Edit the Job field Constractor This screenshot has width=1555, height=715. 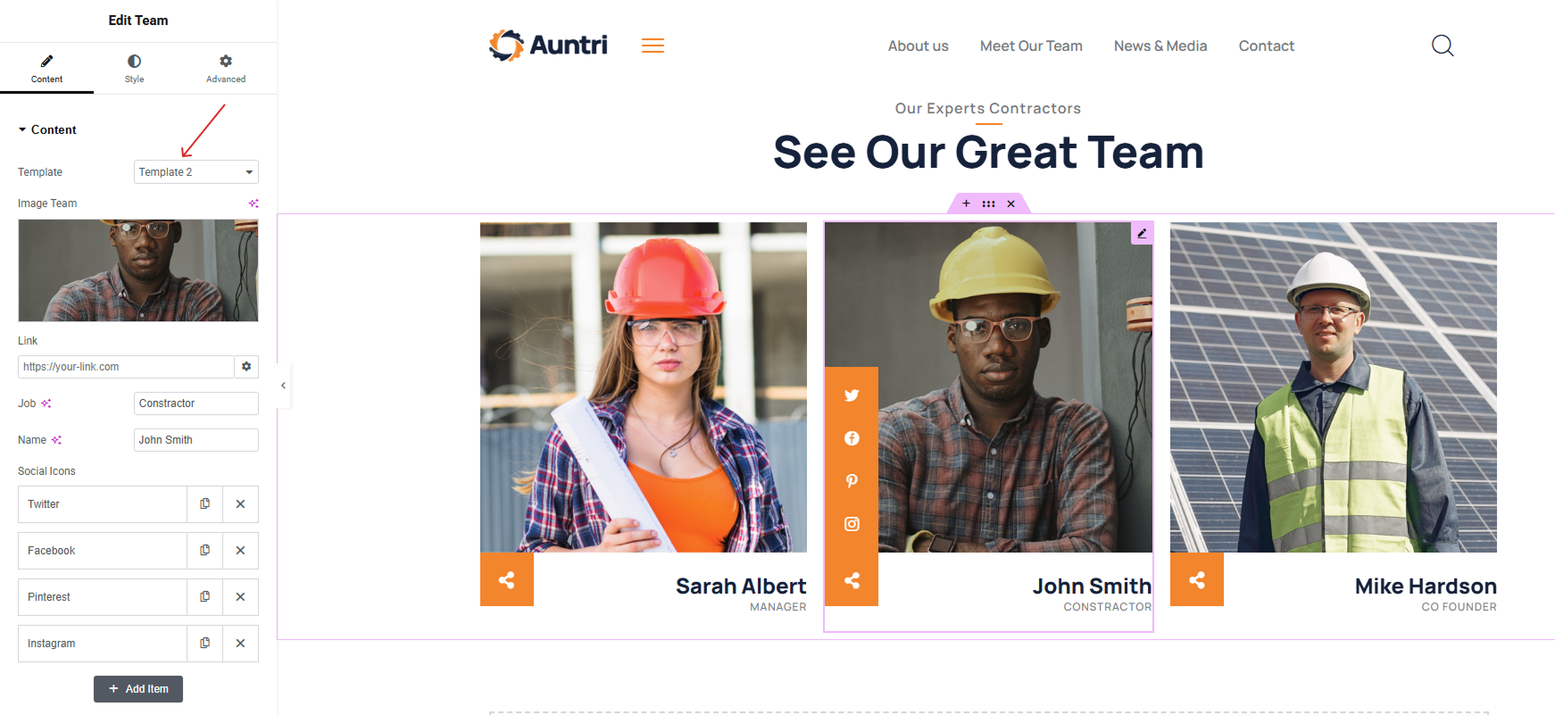click(196, 403)
